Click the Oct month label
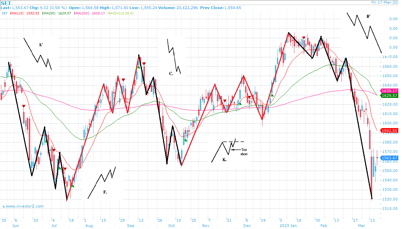 172,226
